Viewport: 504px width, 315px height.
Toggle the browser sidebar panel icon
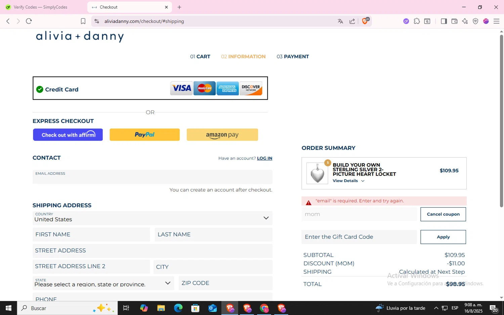444,21
